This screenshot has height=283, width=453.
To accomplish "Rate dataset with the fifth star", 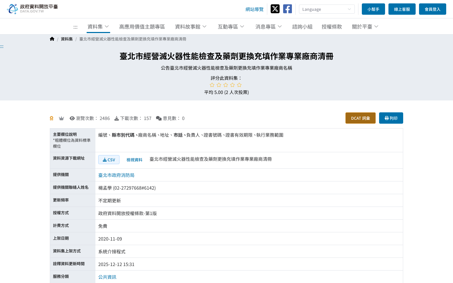I will [x=239, y=85].
